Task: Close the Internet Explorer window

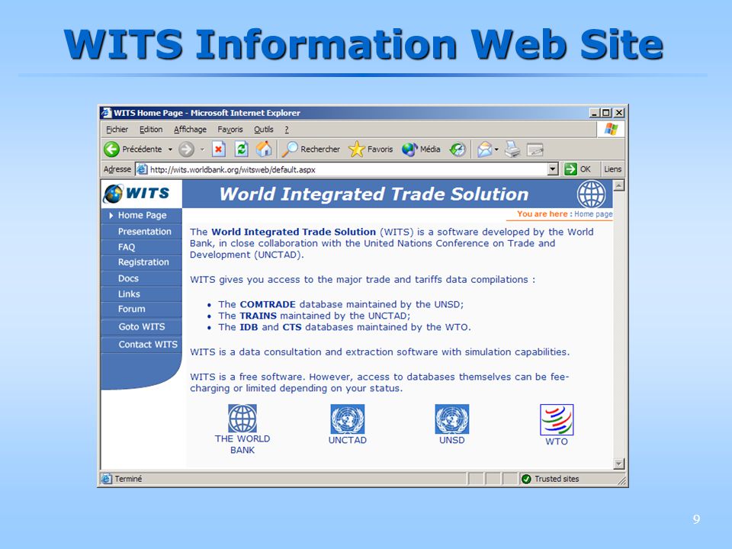Action: click(618, 113)
